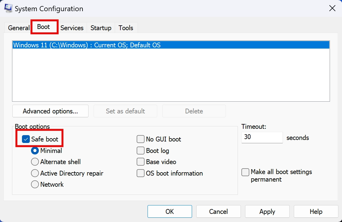Select the Network safe boot mode
The height and width of the screenshot is (222, 342).
click(35, 184)
